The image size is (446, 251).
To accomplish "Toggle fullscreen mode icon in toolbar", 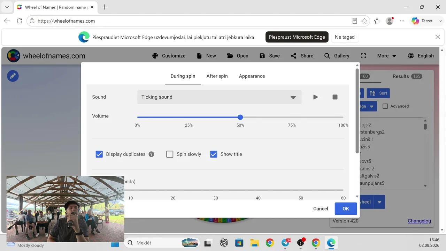I will click(x=363, y=56).
